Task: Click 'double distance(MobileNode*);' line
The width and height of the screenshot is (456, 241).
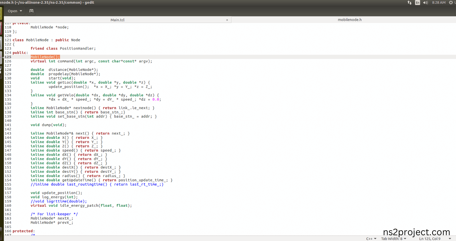Action: click(x=64, y=70)
